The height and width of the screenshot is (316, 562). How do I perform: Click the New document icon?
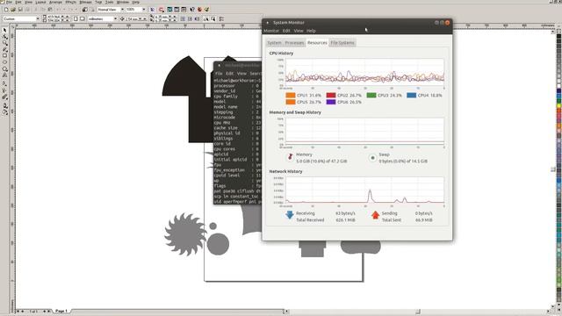coord(6,10)
